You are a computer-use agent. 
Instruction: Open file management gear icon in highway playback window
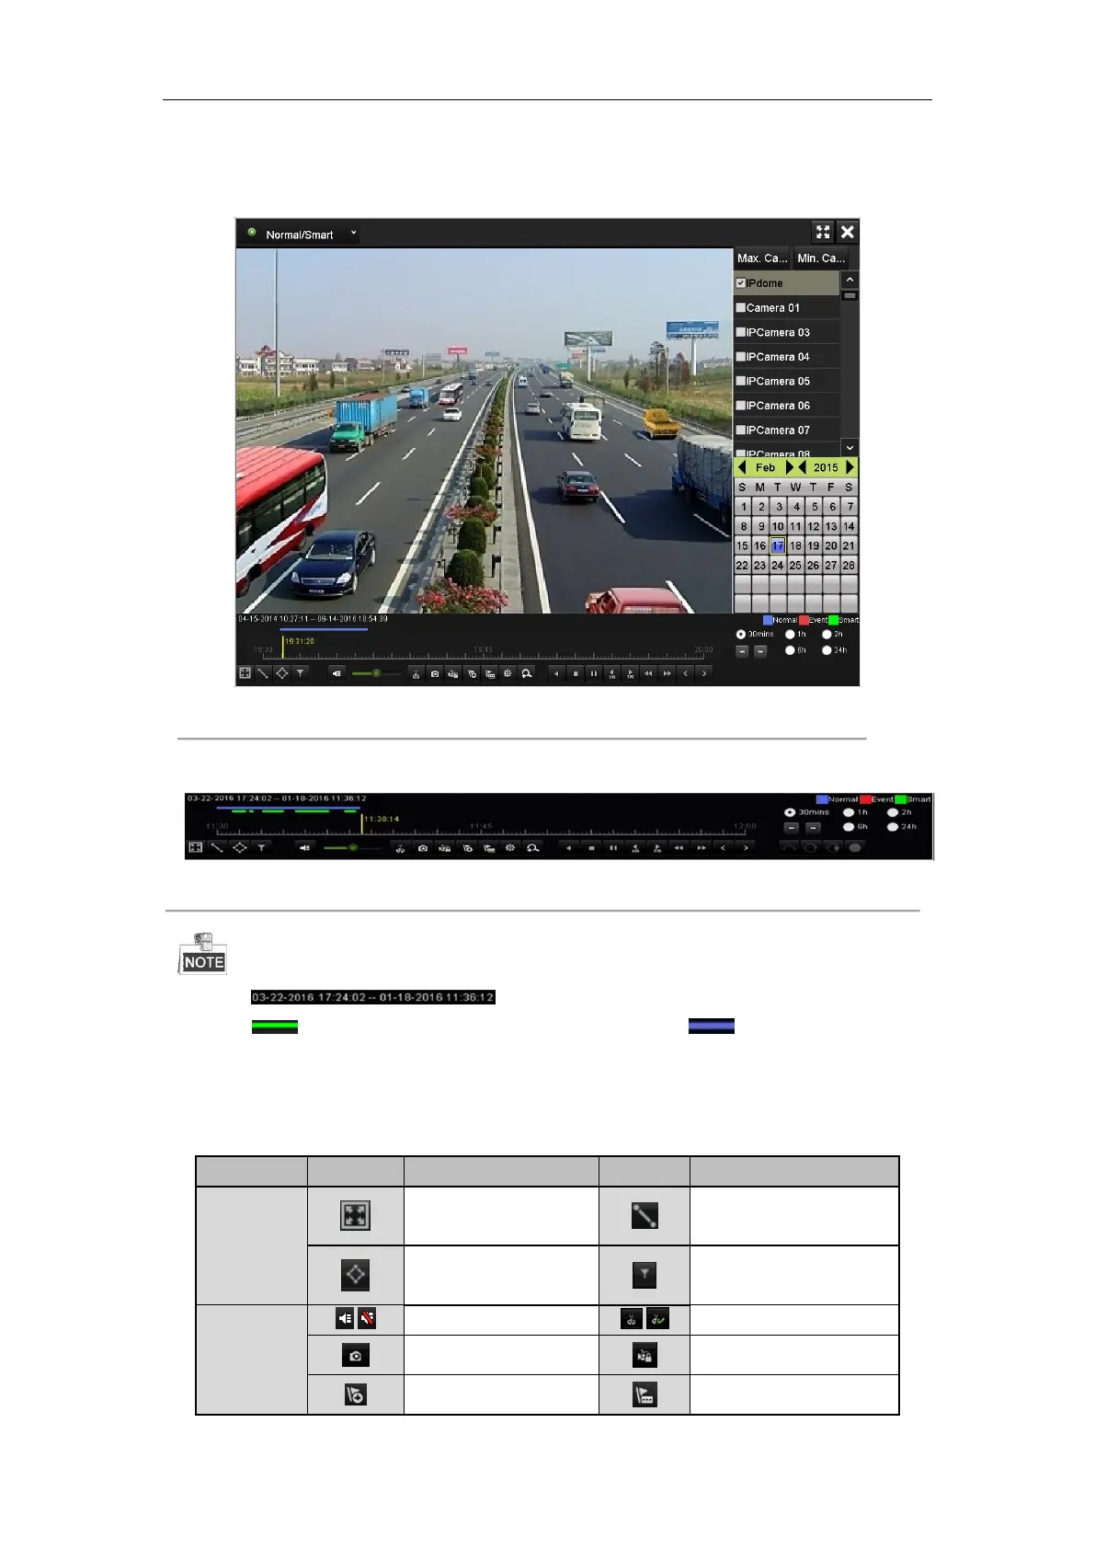pyautogui.click(x=508, y=673)
